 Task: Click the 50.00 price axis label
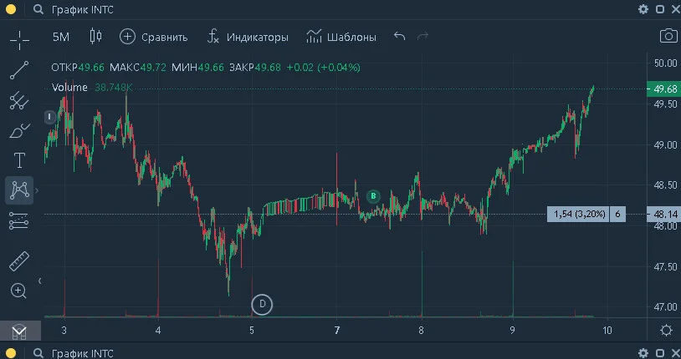click(x=665, y=63)
